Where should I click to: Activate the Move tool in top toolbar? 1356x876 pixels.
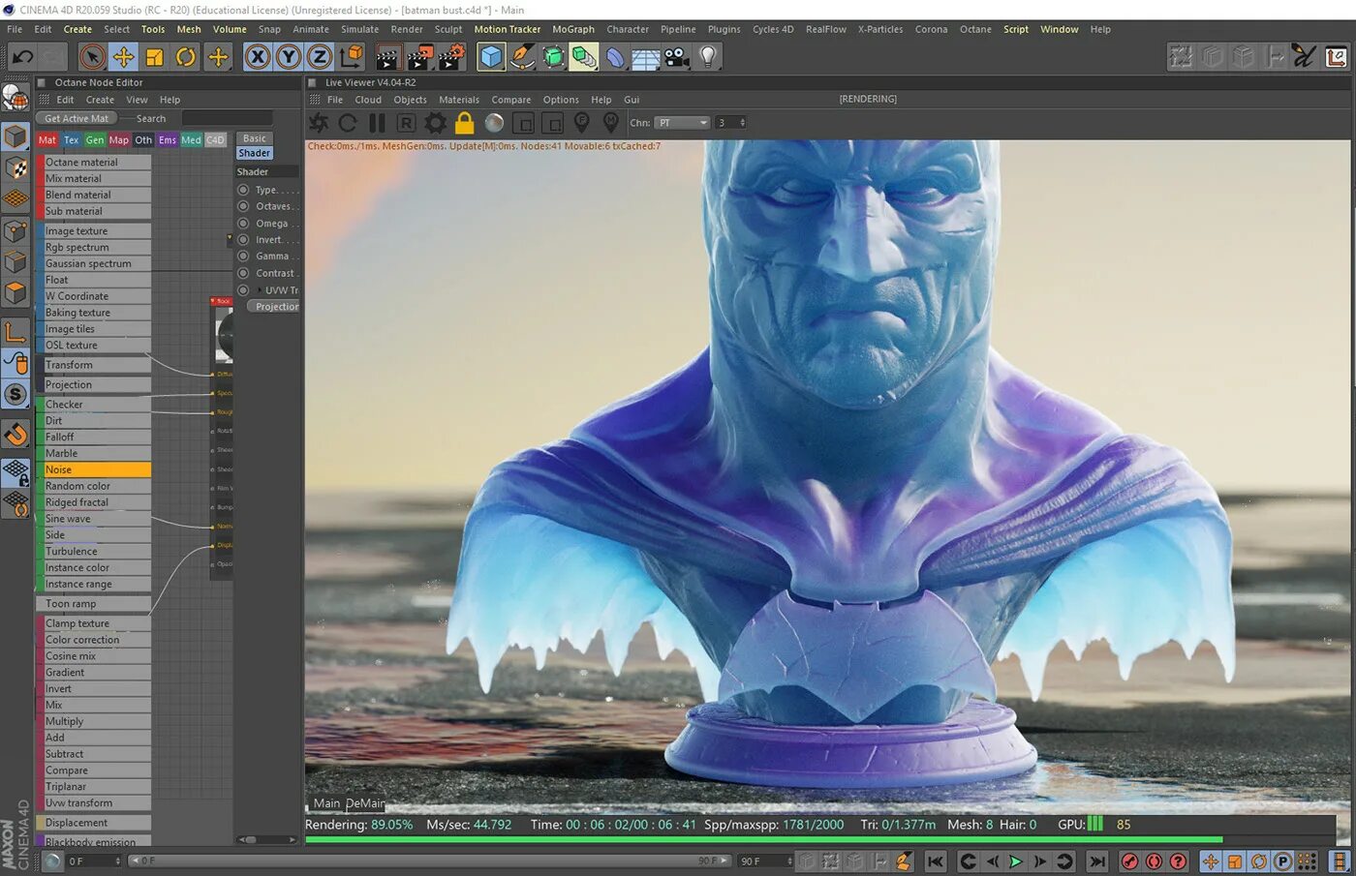coord(124,57)
